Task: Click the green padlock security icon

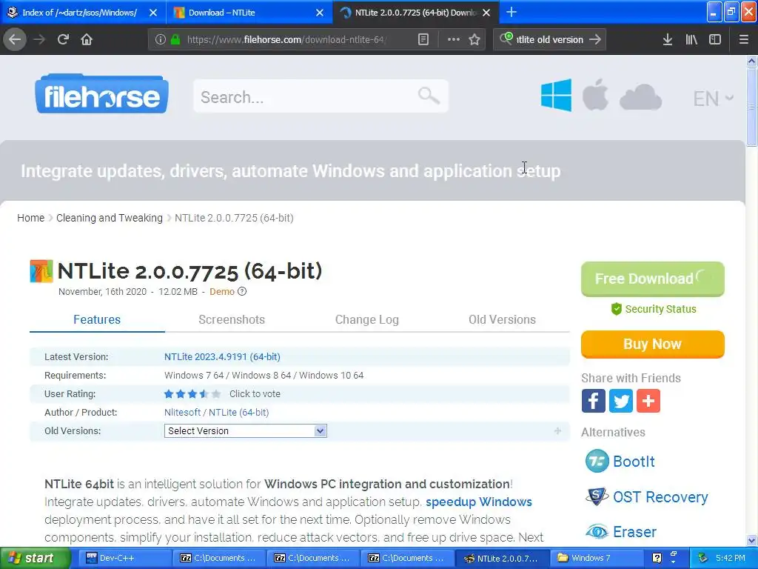Action: pos(175,40)
